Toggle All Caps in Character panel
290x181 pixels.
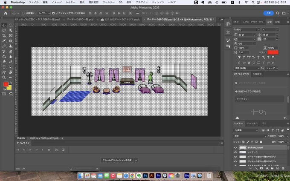249,57
